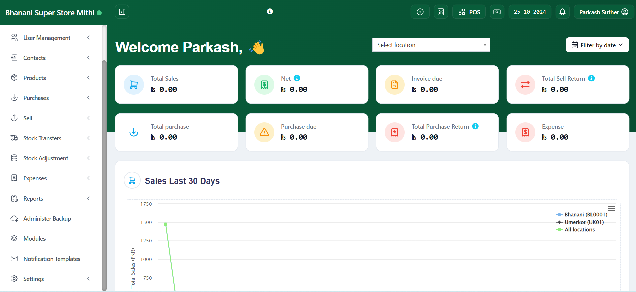The height and width of the screenshot is (292, 636).
Task: Click the plus circle icon in header
Action: 420,12
